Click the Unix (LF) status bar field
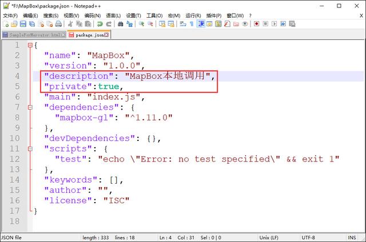This screenshot has height=242, width=366. (269, 237)
